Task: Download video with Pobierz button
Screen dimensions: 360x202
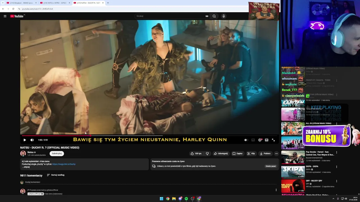Action: [x=265, y=153]
